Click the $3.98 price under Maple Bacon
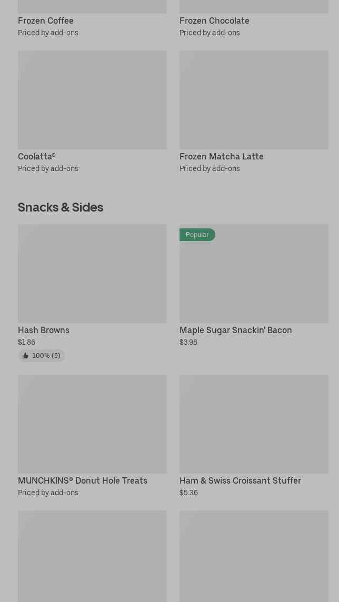The width and height of the screenshot is (339, 602). pyautogui.click(x=188, y=342)
